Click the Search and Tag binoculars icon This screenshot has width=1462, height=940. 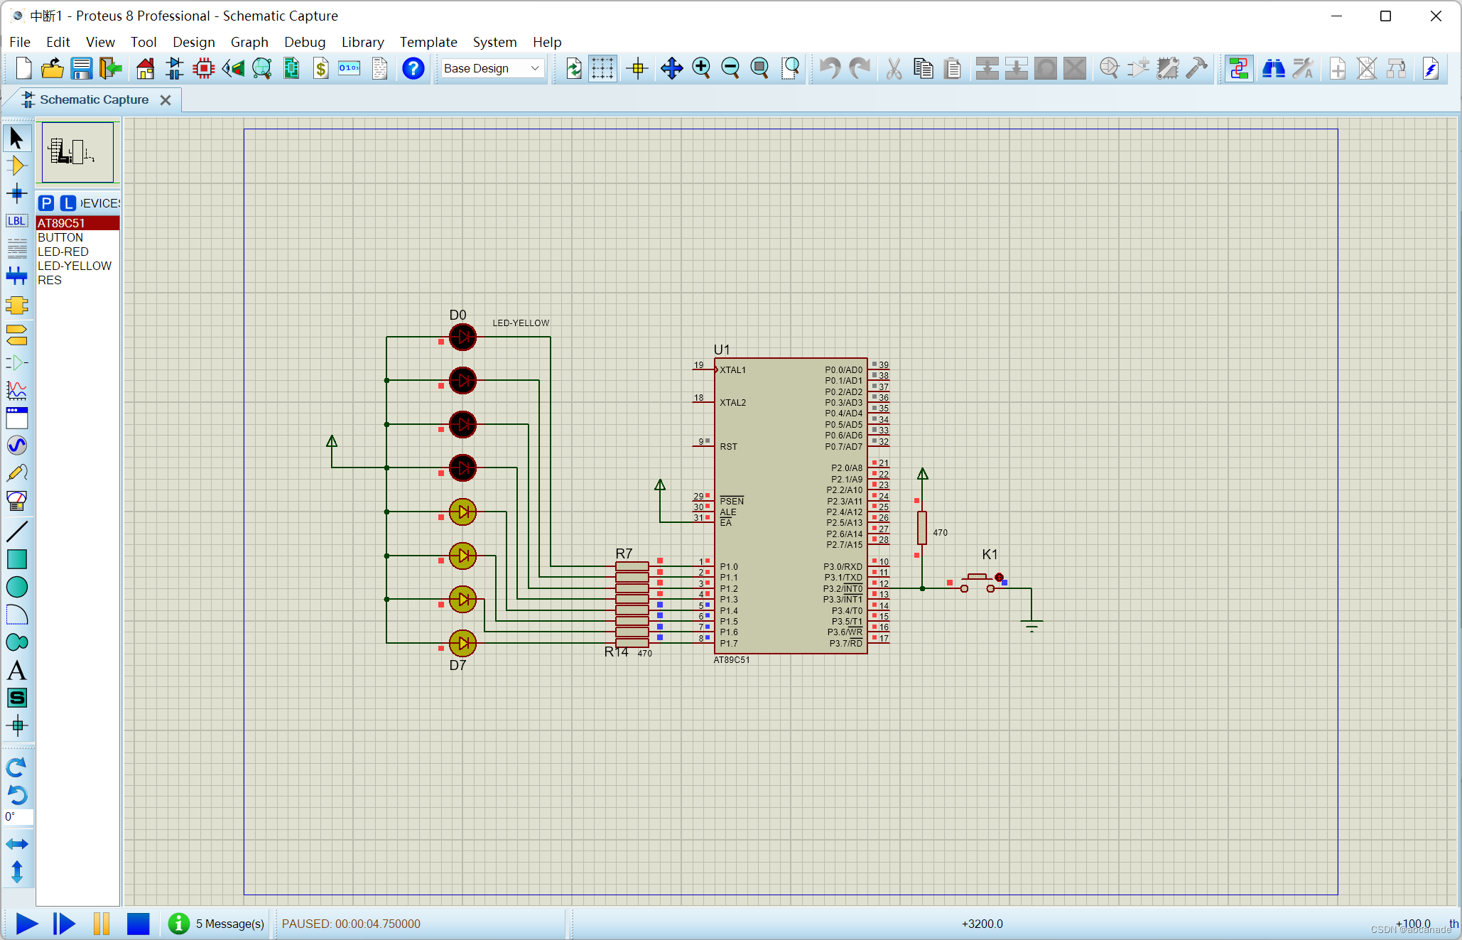coord(1273,68)
